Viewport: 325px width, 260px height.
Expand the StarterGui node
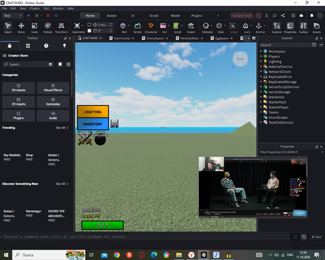click(261, 97)
